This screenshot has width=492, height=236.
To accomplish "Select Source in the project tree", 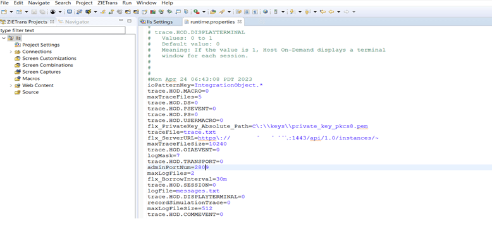I will [x=30, y=92].
